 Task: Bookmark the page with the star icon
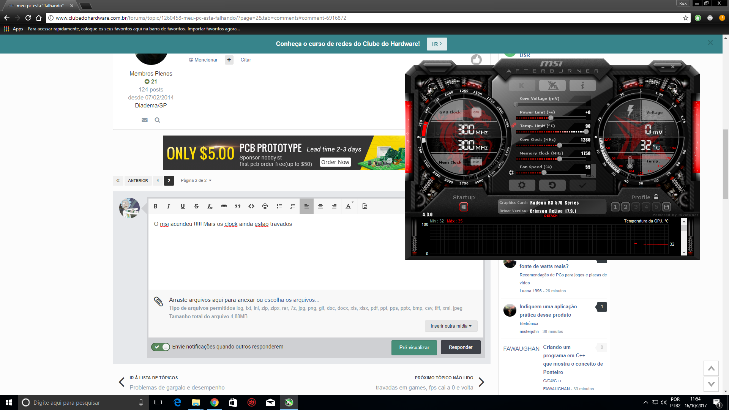click(686, 18)
